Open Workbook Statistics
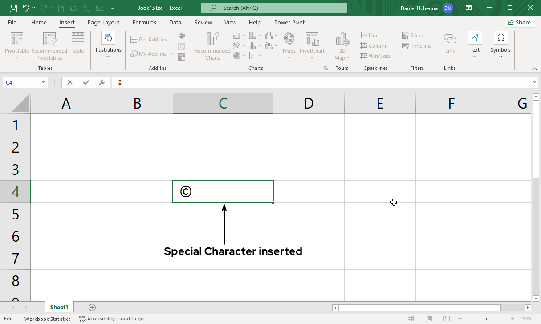541x324 pixels. pos(47,319)
